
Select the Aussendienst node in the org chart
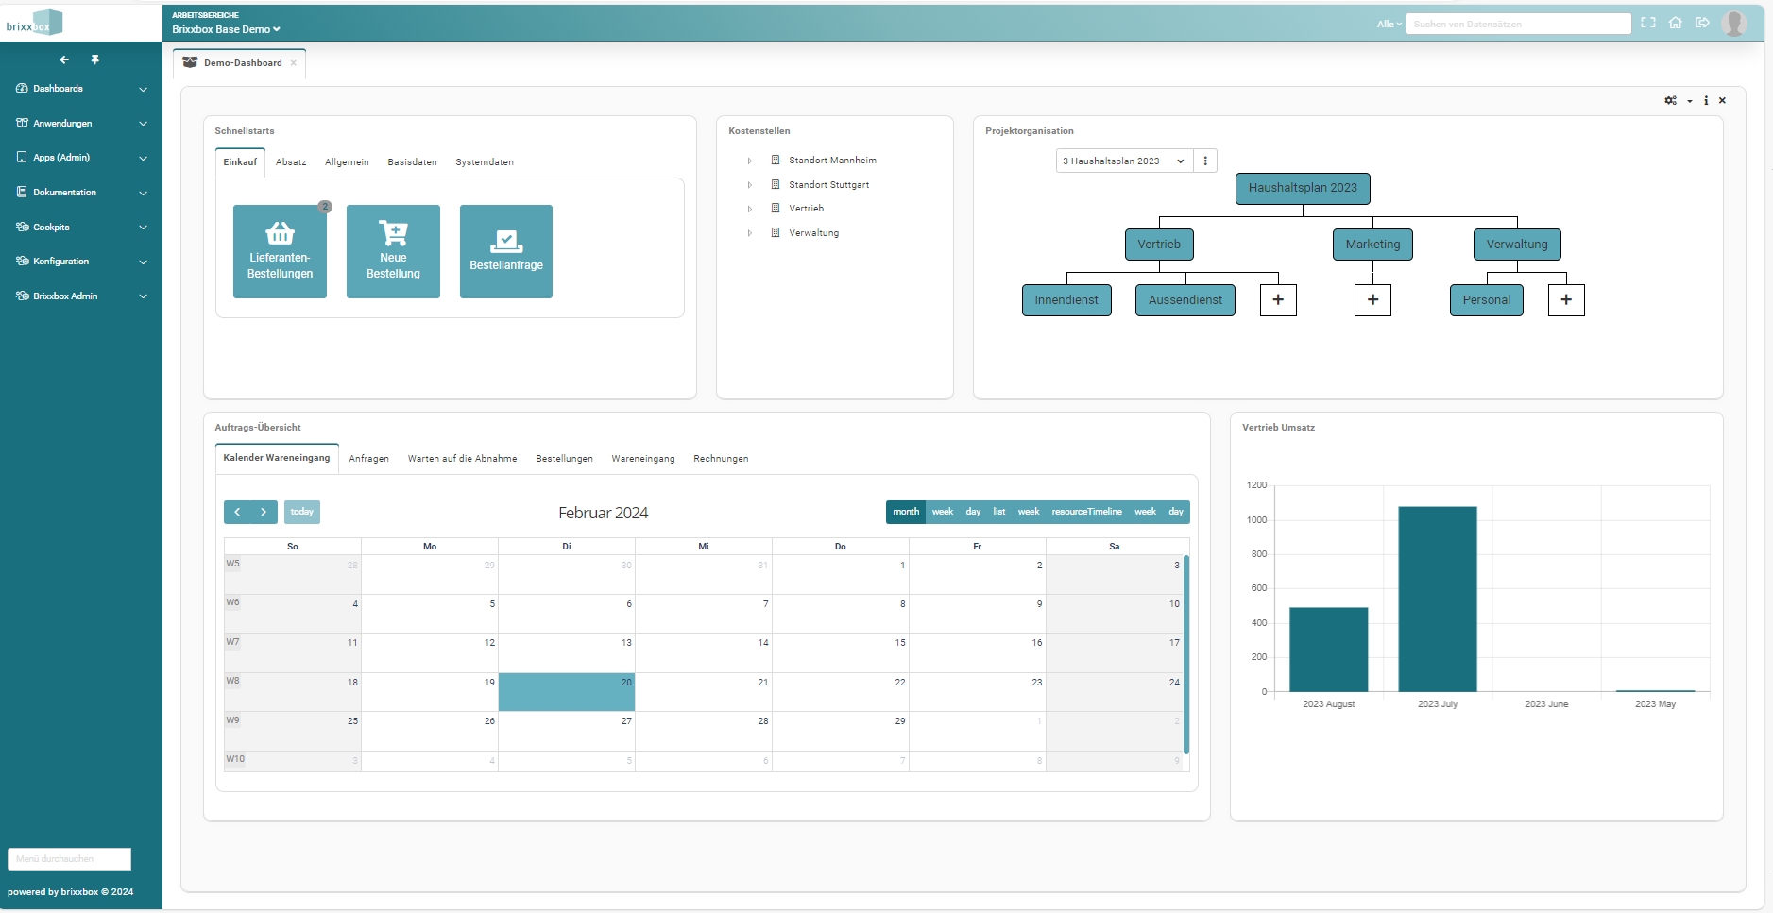(x=1185, y=300)
